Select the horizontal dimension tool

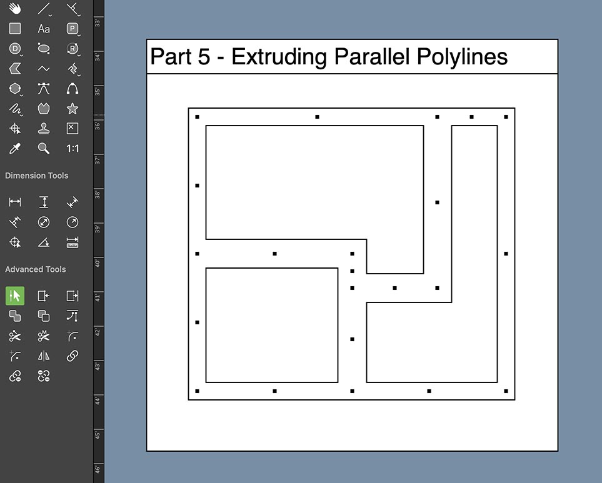pyautogui.click(x=14, y=202)
